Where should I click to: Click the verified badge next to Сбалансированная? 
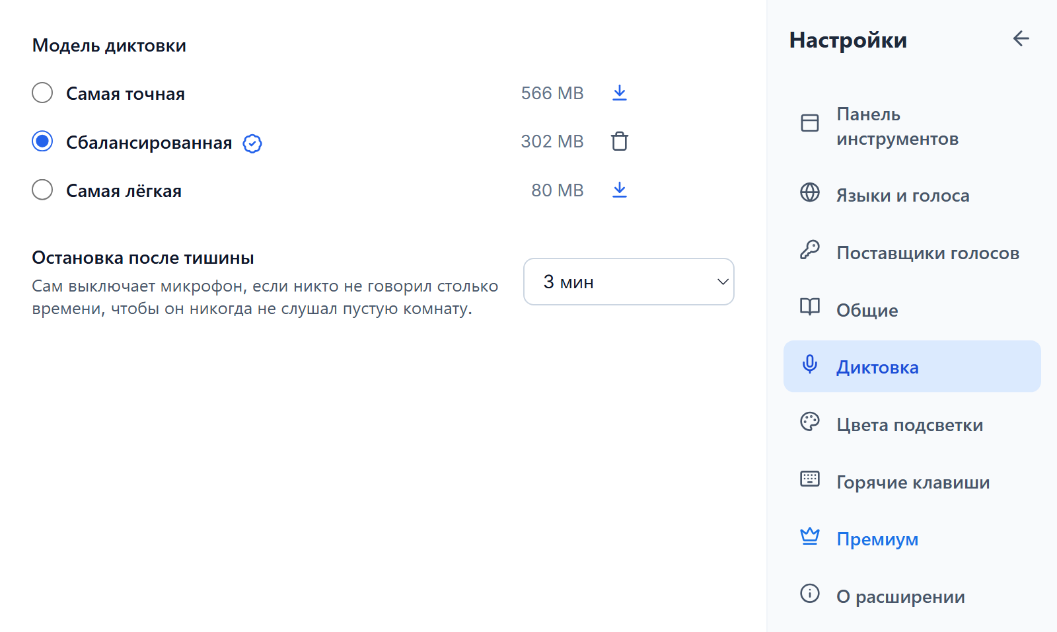coord(252,143)
